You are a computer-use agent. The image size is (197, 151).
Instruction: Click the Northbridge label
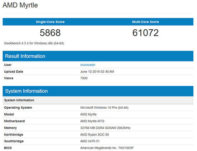click(14, 135)
